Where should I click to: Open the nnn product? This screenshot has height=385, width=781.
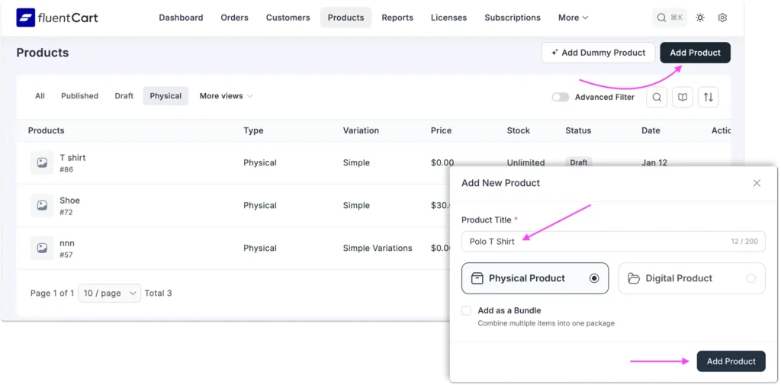(67, 243)
